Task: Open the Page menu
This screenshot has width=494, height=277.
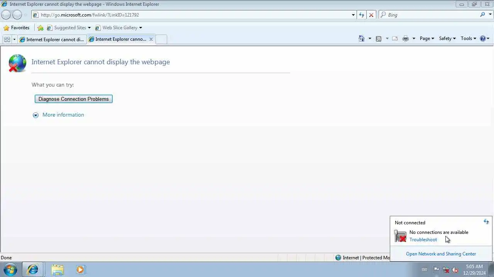Action: click(x=427, y=38)
